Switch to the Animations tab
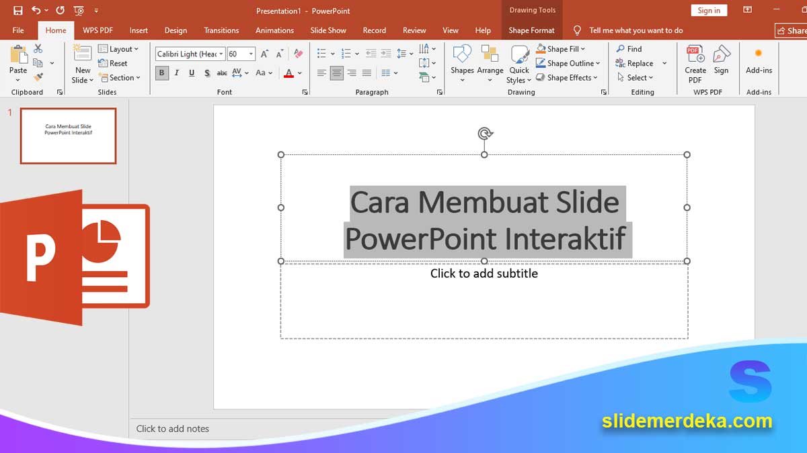The width and height of the screenshot is (807, 453). pyautogui.click(x=274, y=30)
